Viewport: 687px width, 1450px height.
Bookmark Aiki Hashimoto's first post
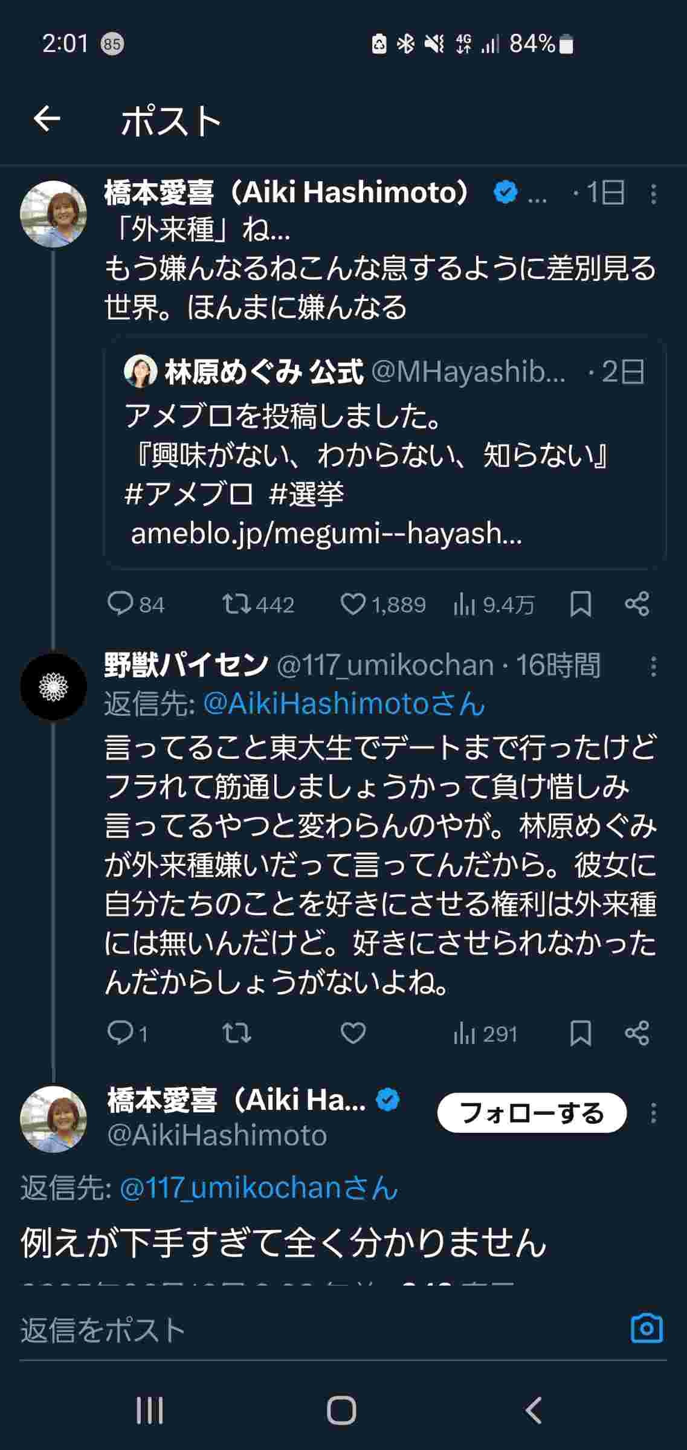(581, 604)
